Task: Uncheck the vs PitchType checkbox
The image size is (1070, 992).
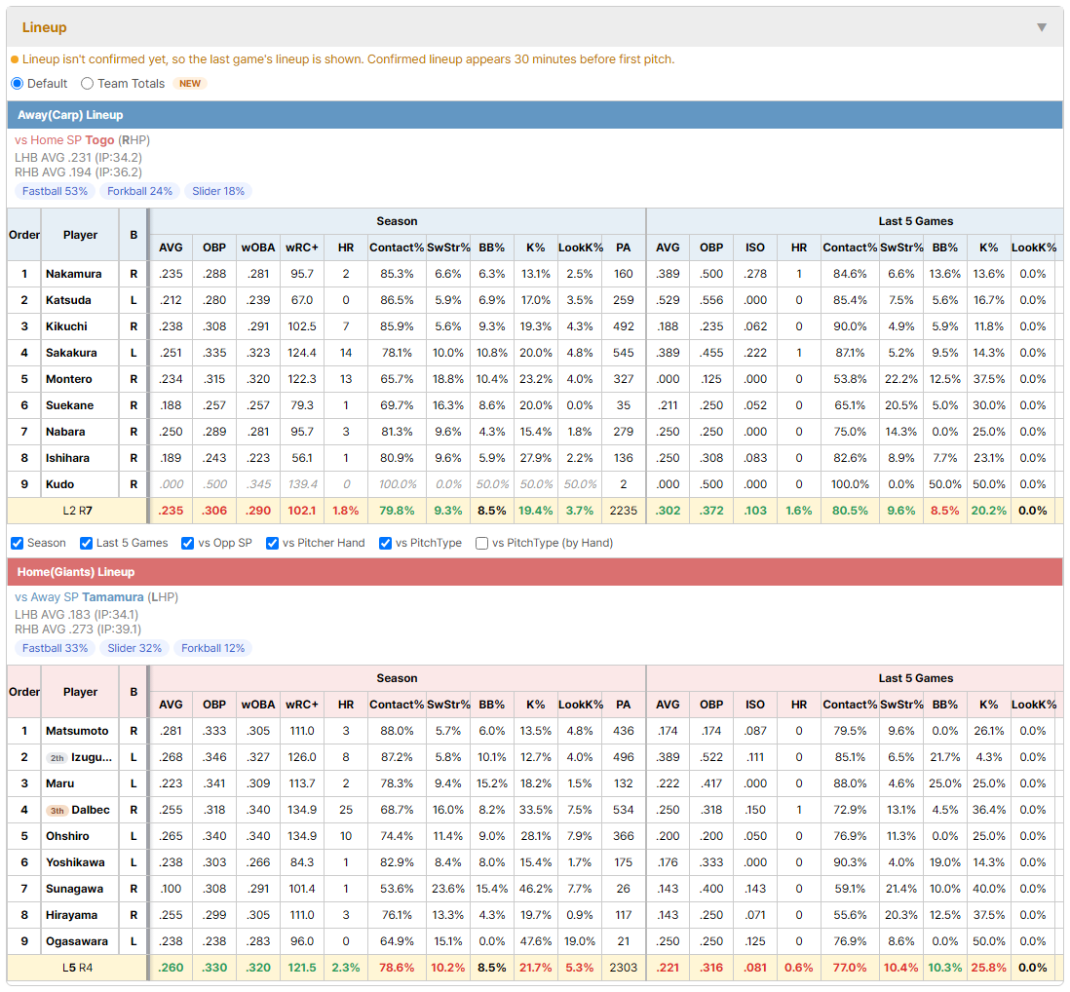Action: pyautogui.click(x=386, y=543)
